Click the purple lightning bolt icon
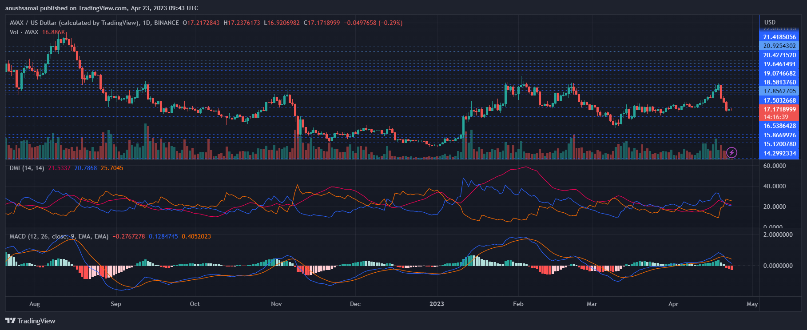The height and width of the screenshot is (330, 807). click(x=731, y=153)
